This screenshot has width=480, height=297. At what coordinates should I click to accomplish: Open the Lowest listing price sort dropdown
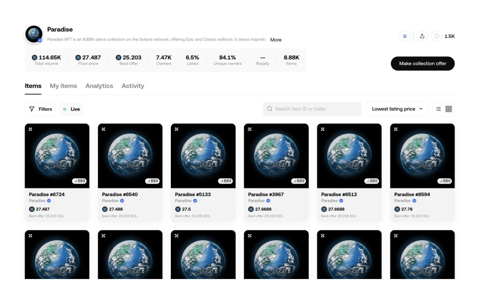[397, 109]
